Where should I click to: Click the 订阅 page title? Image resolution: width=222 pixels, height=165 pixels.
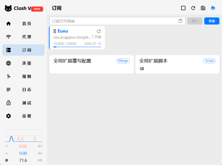tap(57, 8)
